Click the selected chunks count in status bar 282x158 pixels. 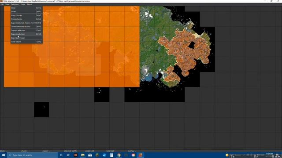pyautogui.click(x=70, y=151)
